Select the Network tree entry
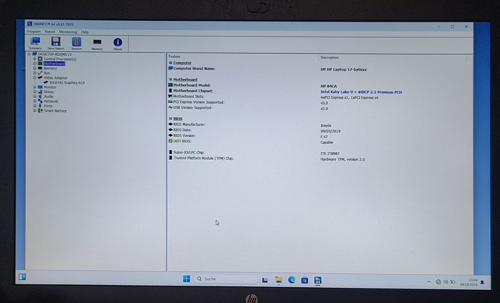Screen dimensions: 500x303 [51, 101]
